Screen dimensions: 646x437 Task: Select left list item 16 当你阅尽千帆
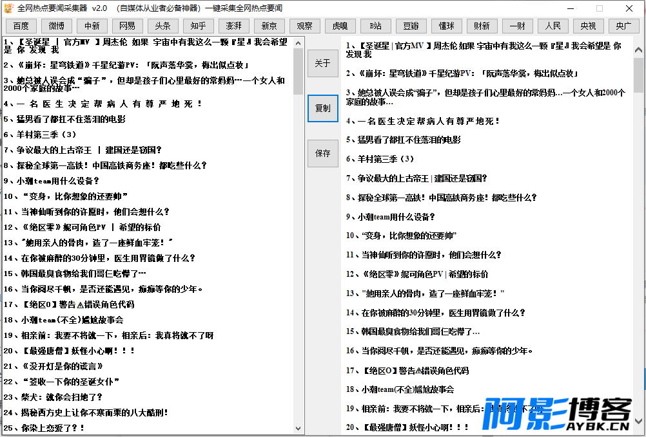[103, 290]
